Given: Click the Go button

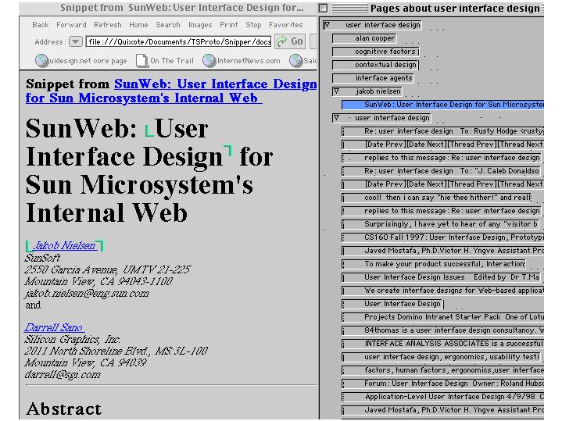Looking at the screenshot, I should click(290, 41).
